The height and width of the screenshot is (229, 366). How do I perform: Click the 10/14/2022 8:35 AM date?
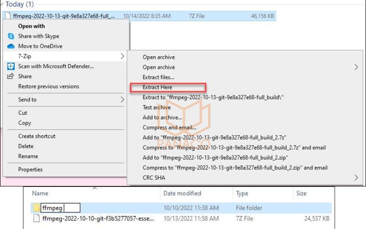click(147, 16)
